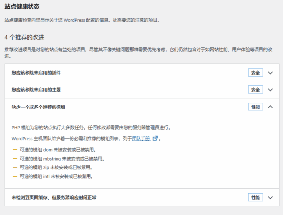Click the 安全 badge on the plugins row
Viewport: 283px width, 215px height.
pyautogui.click(x=255, y=73)
